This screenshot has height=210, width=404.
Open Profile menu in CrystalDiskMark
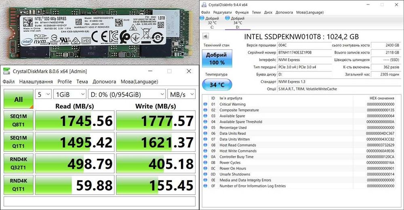64,82
